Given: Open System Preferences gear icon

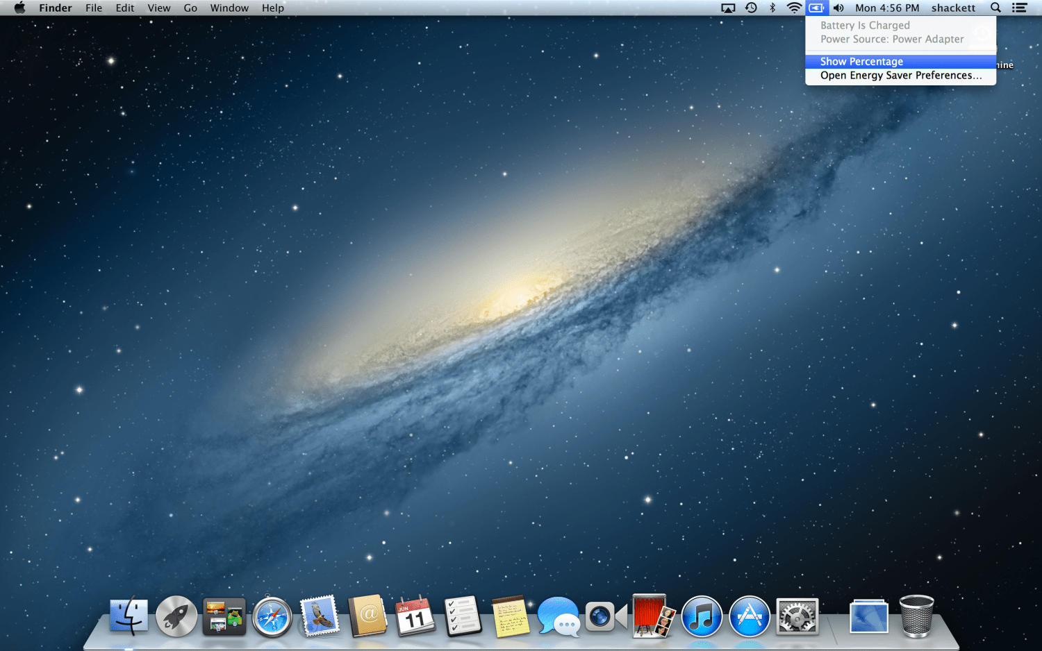Looking at the screenshot, I should (797, 616).
